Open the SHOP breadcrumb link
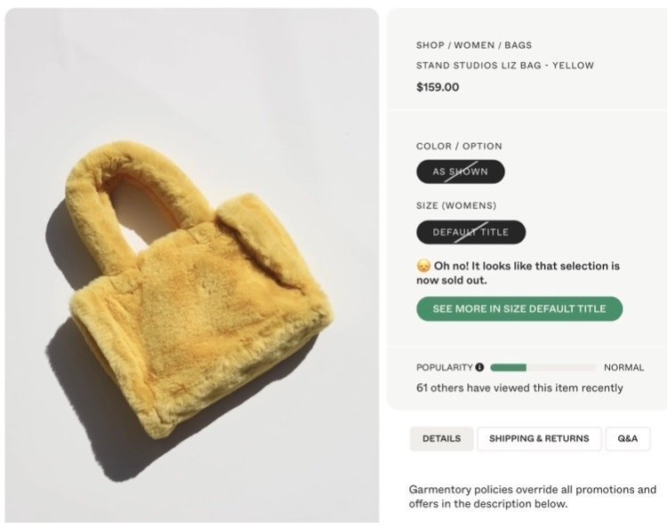This screenshot has height=528, width=667. click(x=430, y=45)
